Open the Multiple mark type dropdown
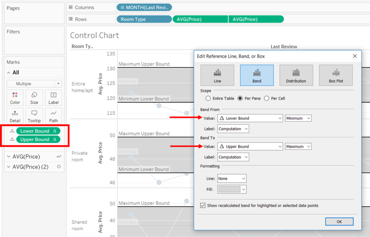The image size is (370, 237). click(x=34, y=83)
